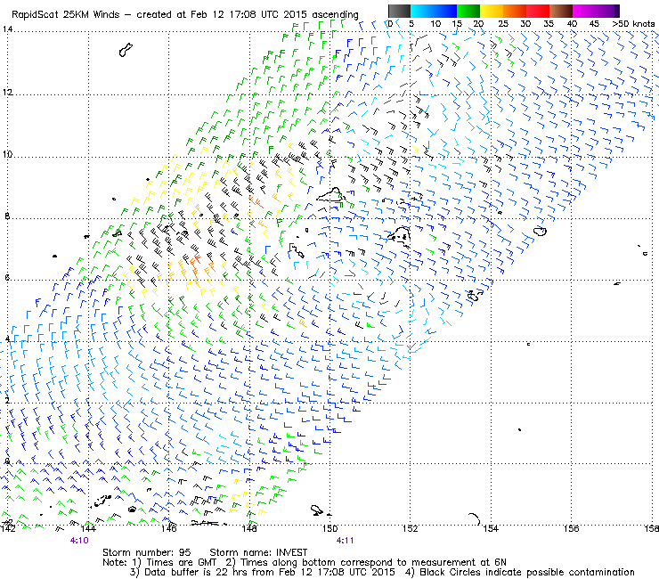Click the longitude label '156'
This screenshot has width=659, height=579.
pyautogui.click(x=571, y=528)
